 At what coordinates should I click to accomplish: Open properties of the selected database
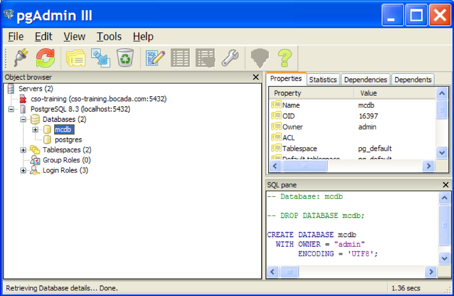tap(75, 58)
